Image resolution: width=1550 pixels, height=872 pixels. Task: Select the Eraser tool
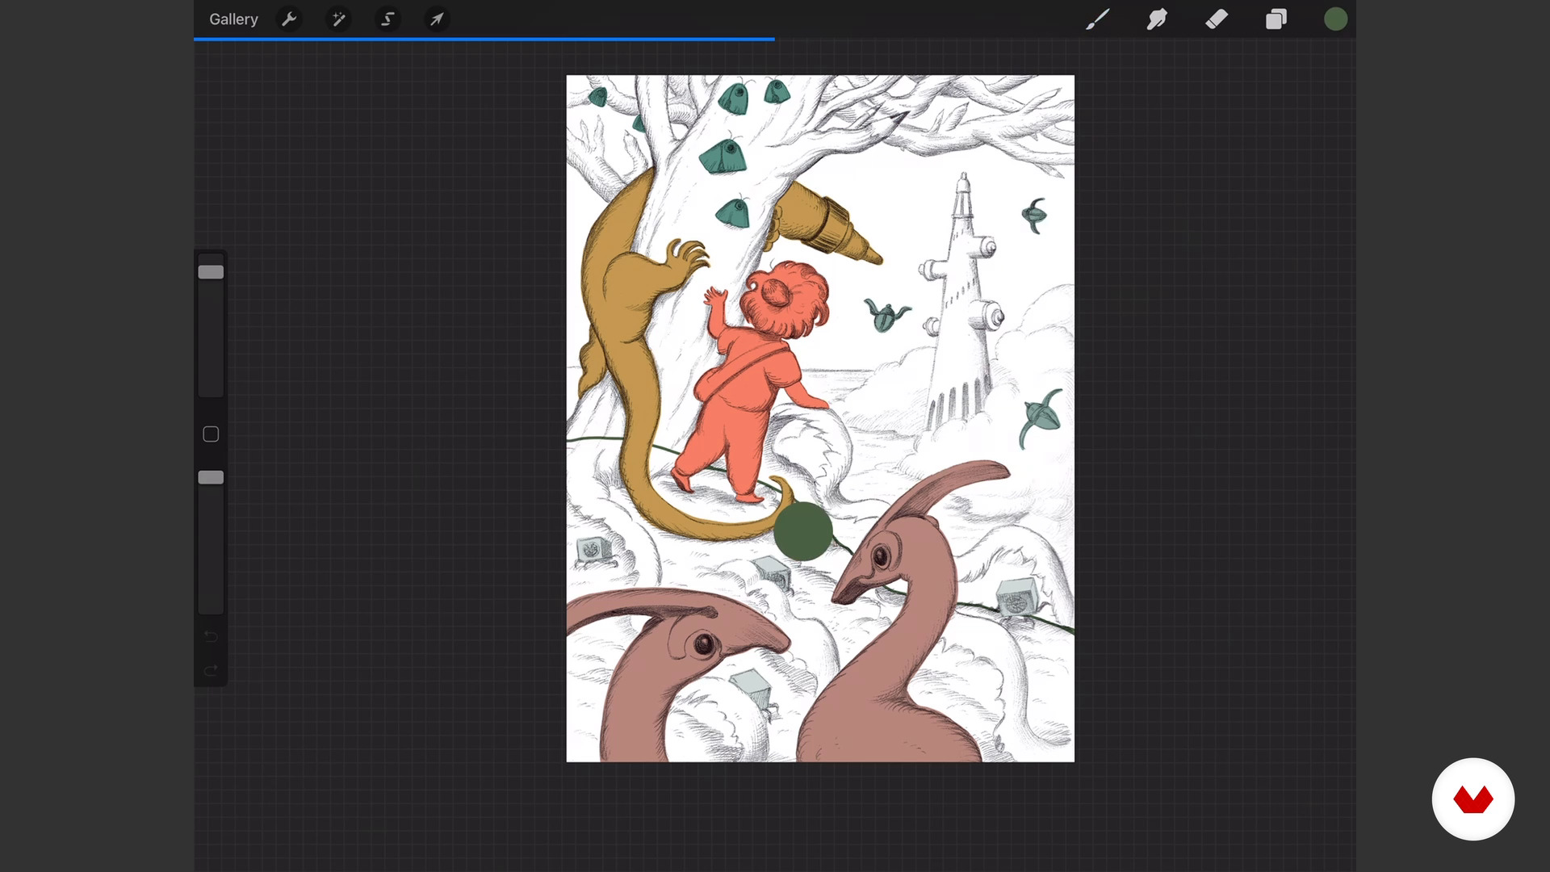tap(1217, 19)
